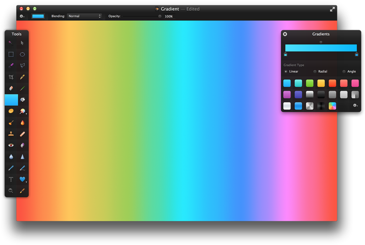Choose the Rectangular Marquee tool
This screenshot has width=365, height=245.
pos(11,54)
